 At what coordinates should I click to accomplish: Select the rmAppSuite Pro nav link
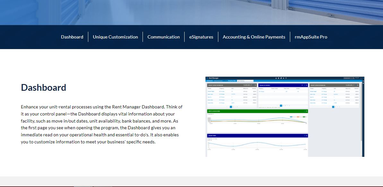pos(311,37)
